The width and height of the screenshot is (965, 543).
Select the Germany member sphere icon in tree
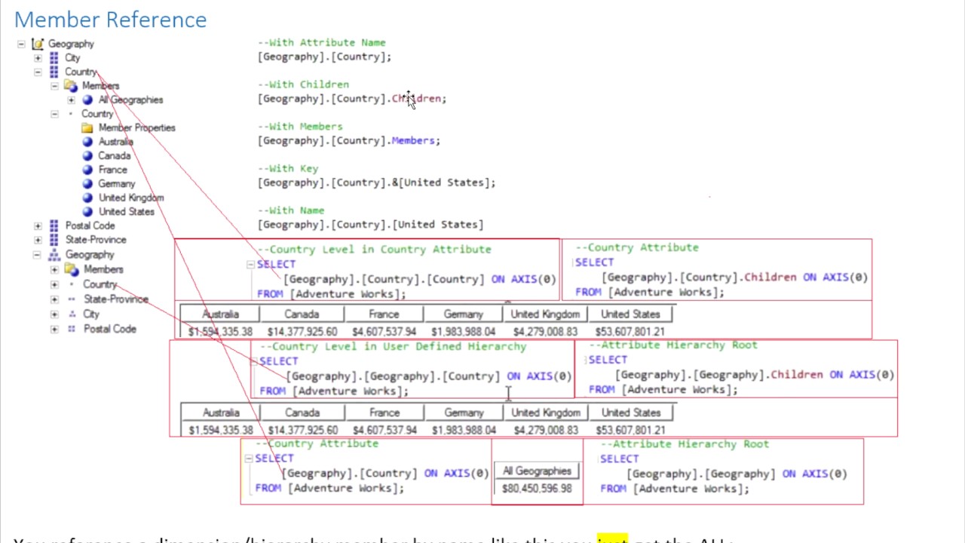(x=87, y=183)
